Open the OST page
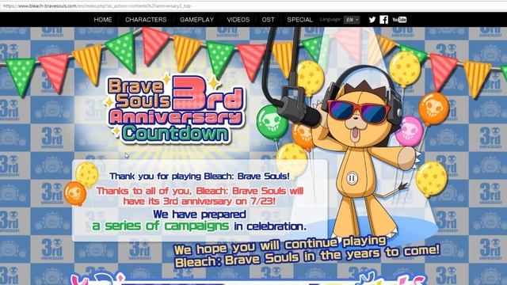This screenshot has height=285, width=507. click(x=268, y=20)
